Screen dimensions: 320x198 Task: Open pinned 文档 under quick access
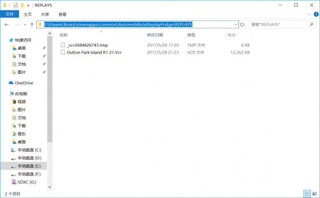click(22, 64)
